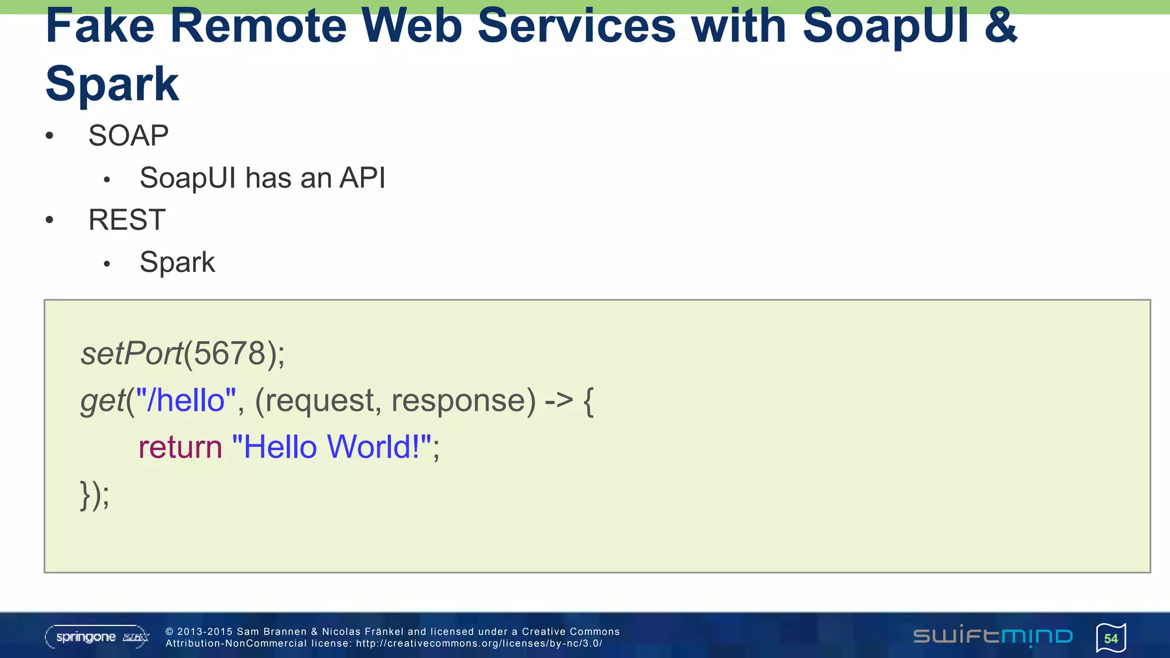The width and height of the screenshot is (1170, 658).
Task: Click the word 'Spark' in the title
Action: pyautogui.click(x=112, y=85)
